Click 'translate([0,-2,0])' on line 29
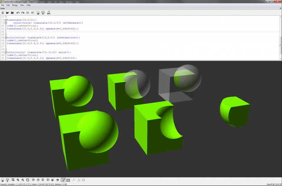This screenshot has width=282, height=186. [x=42, y=52]
